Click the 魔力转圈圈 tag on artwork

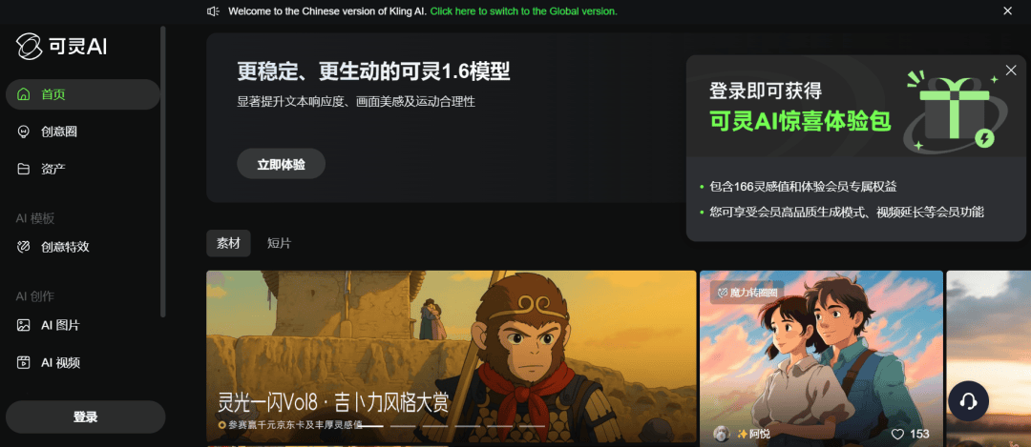click(x=747, y=293)
